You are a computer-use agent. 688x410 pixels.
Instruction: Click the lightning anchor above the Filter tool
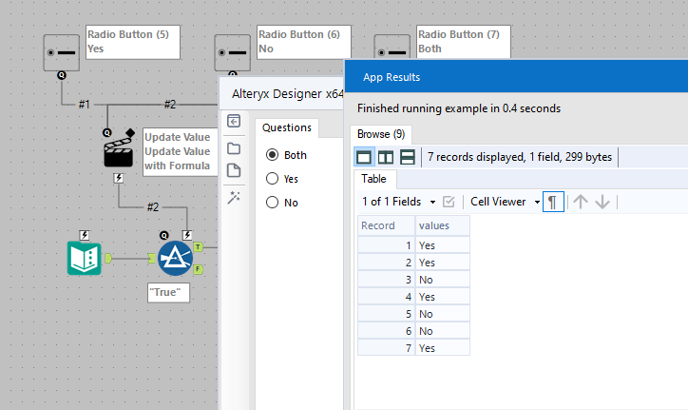[x=187, y=235]
